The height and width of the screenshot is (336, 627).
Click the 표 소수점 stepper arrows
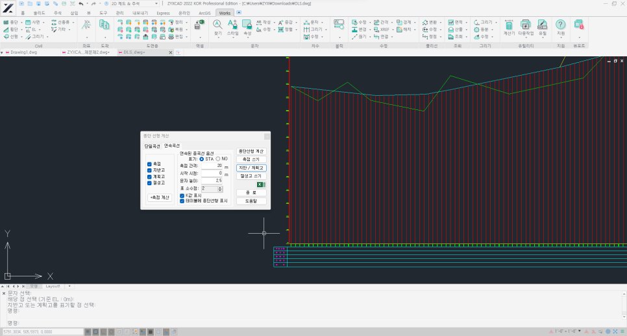(x=221, y=188)
